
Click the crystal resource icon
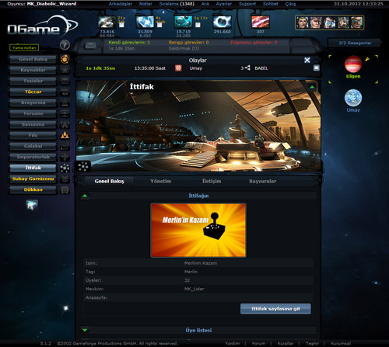pos(145,22)
